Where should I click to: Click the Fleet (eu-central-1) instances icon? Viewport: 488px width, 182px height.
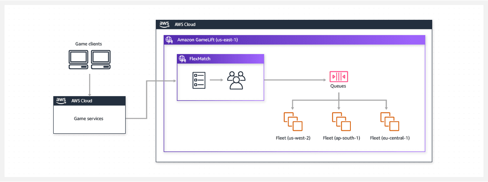[390, 121]
